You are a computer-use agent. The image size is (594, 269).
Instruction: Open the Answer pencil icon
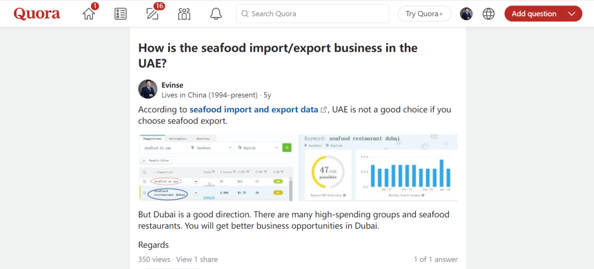coord(152,14)
